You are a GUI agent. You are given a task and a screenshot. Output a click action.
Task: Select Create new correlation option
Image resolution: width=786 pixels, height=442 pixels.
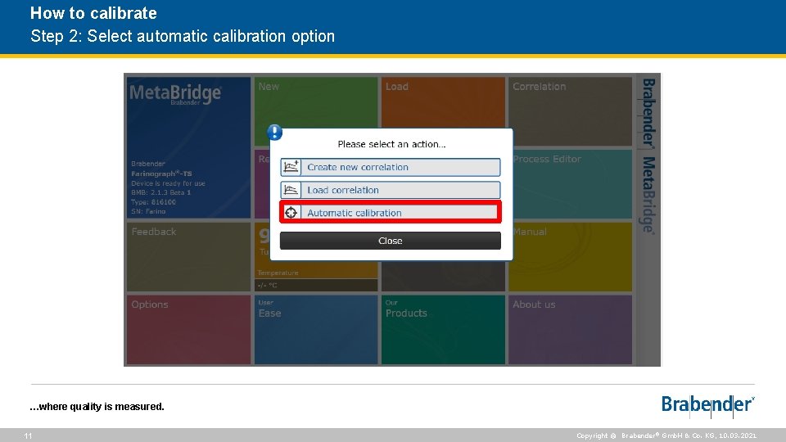click(391, 167)
